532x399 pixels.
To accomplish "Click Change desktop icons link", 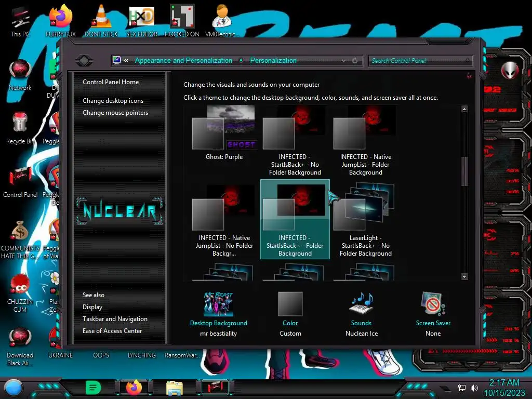I will (x=113, y=101).
